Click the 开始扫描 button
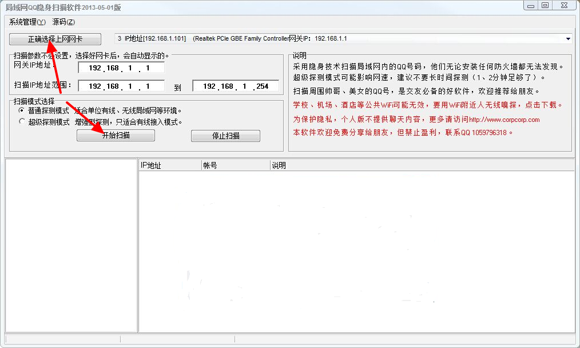Image resolution: width=580 pixels, height=348 pixels. (116, 136)
